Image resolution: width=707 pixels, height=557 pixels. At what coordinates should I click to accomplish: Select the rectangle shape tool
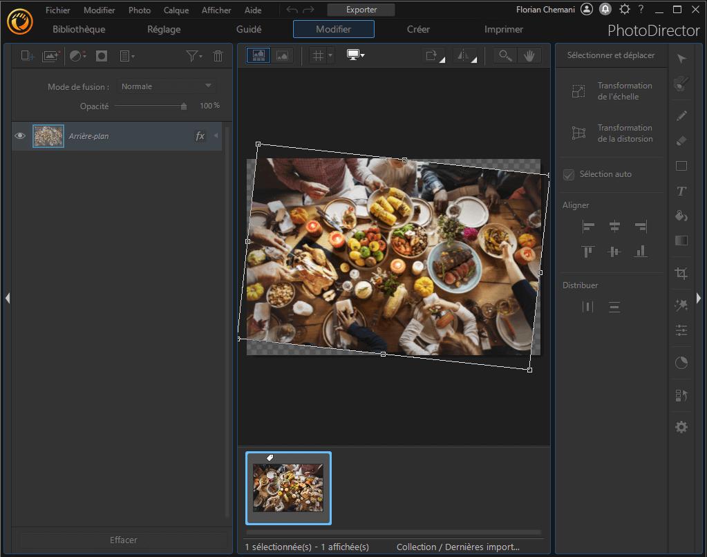pyautogui.click(x=681, y=166)
